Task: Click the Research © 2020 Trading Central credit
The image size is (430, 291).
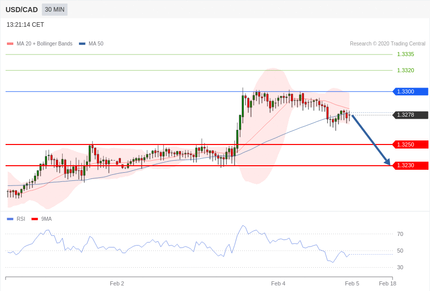Action: click(388, 43)
